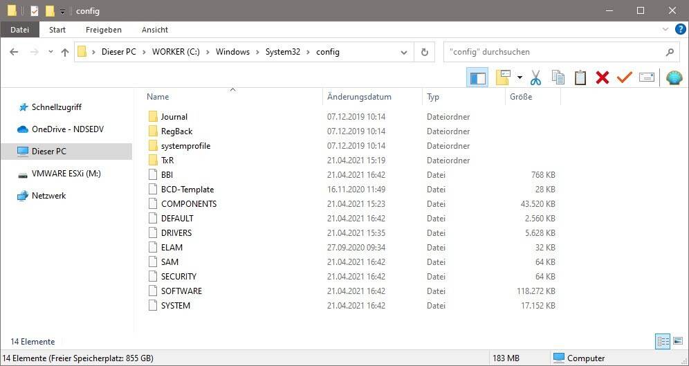Toggle the navigation pane layout button
Screen dimensions: 689x366
[x=477, y=77]
